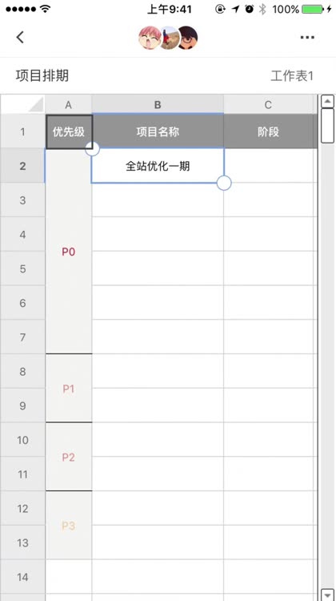Tap the middle collaborator avatar
This screenshot has height=601, width=336.
pos(169,38)
